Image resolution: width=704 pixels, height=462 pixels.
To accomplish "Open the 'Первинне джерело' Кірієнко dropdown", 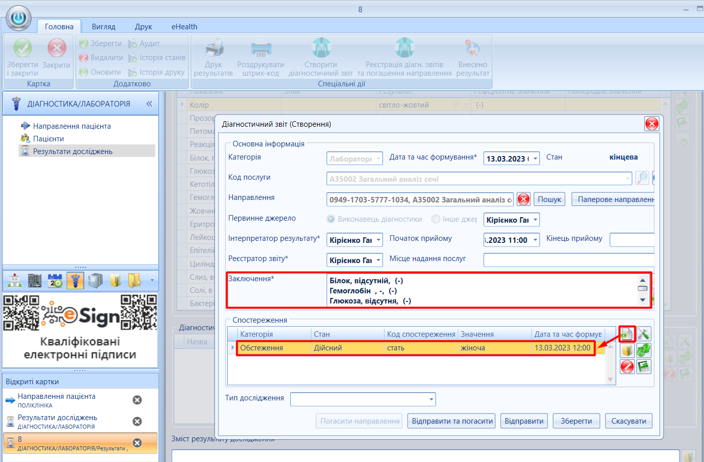I will point(535,220).
